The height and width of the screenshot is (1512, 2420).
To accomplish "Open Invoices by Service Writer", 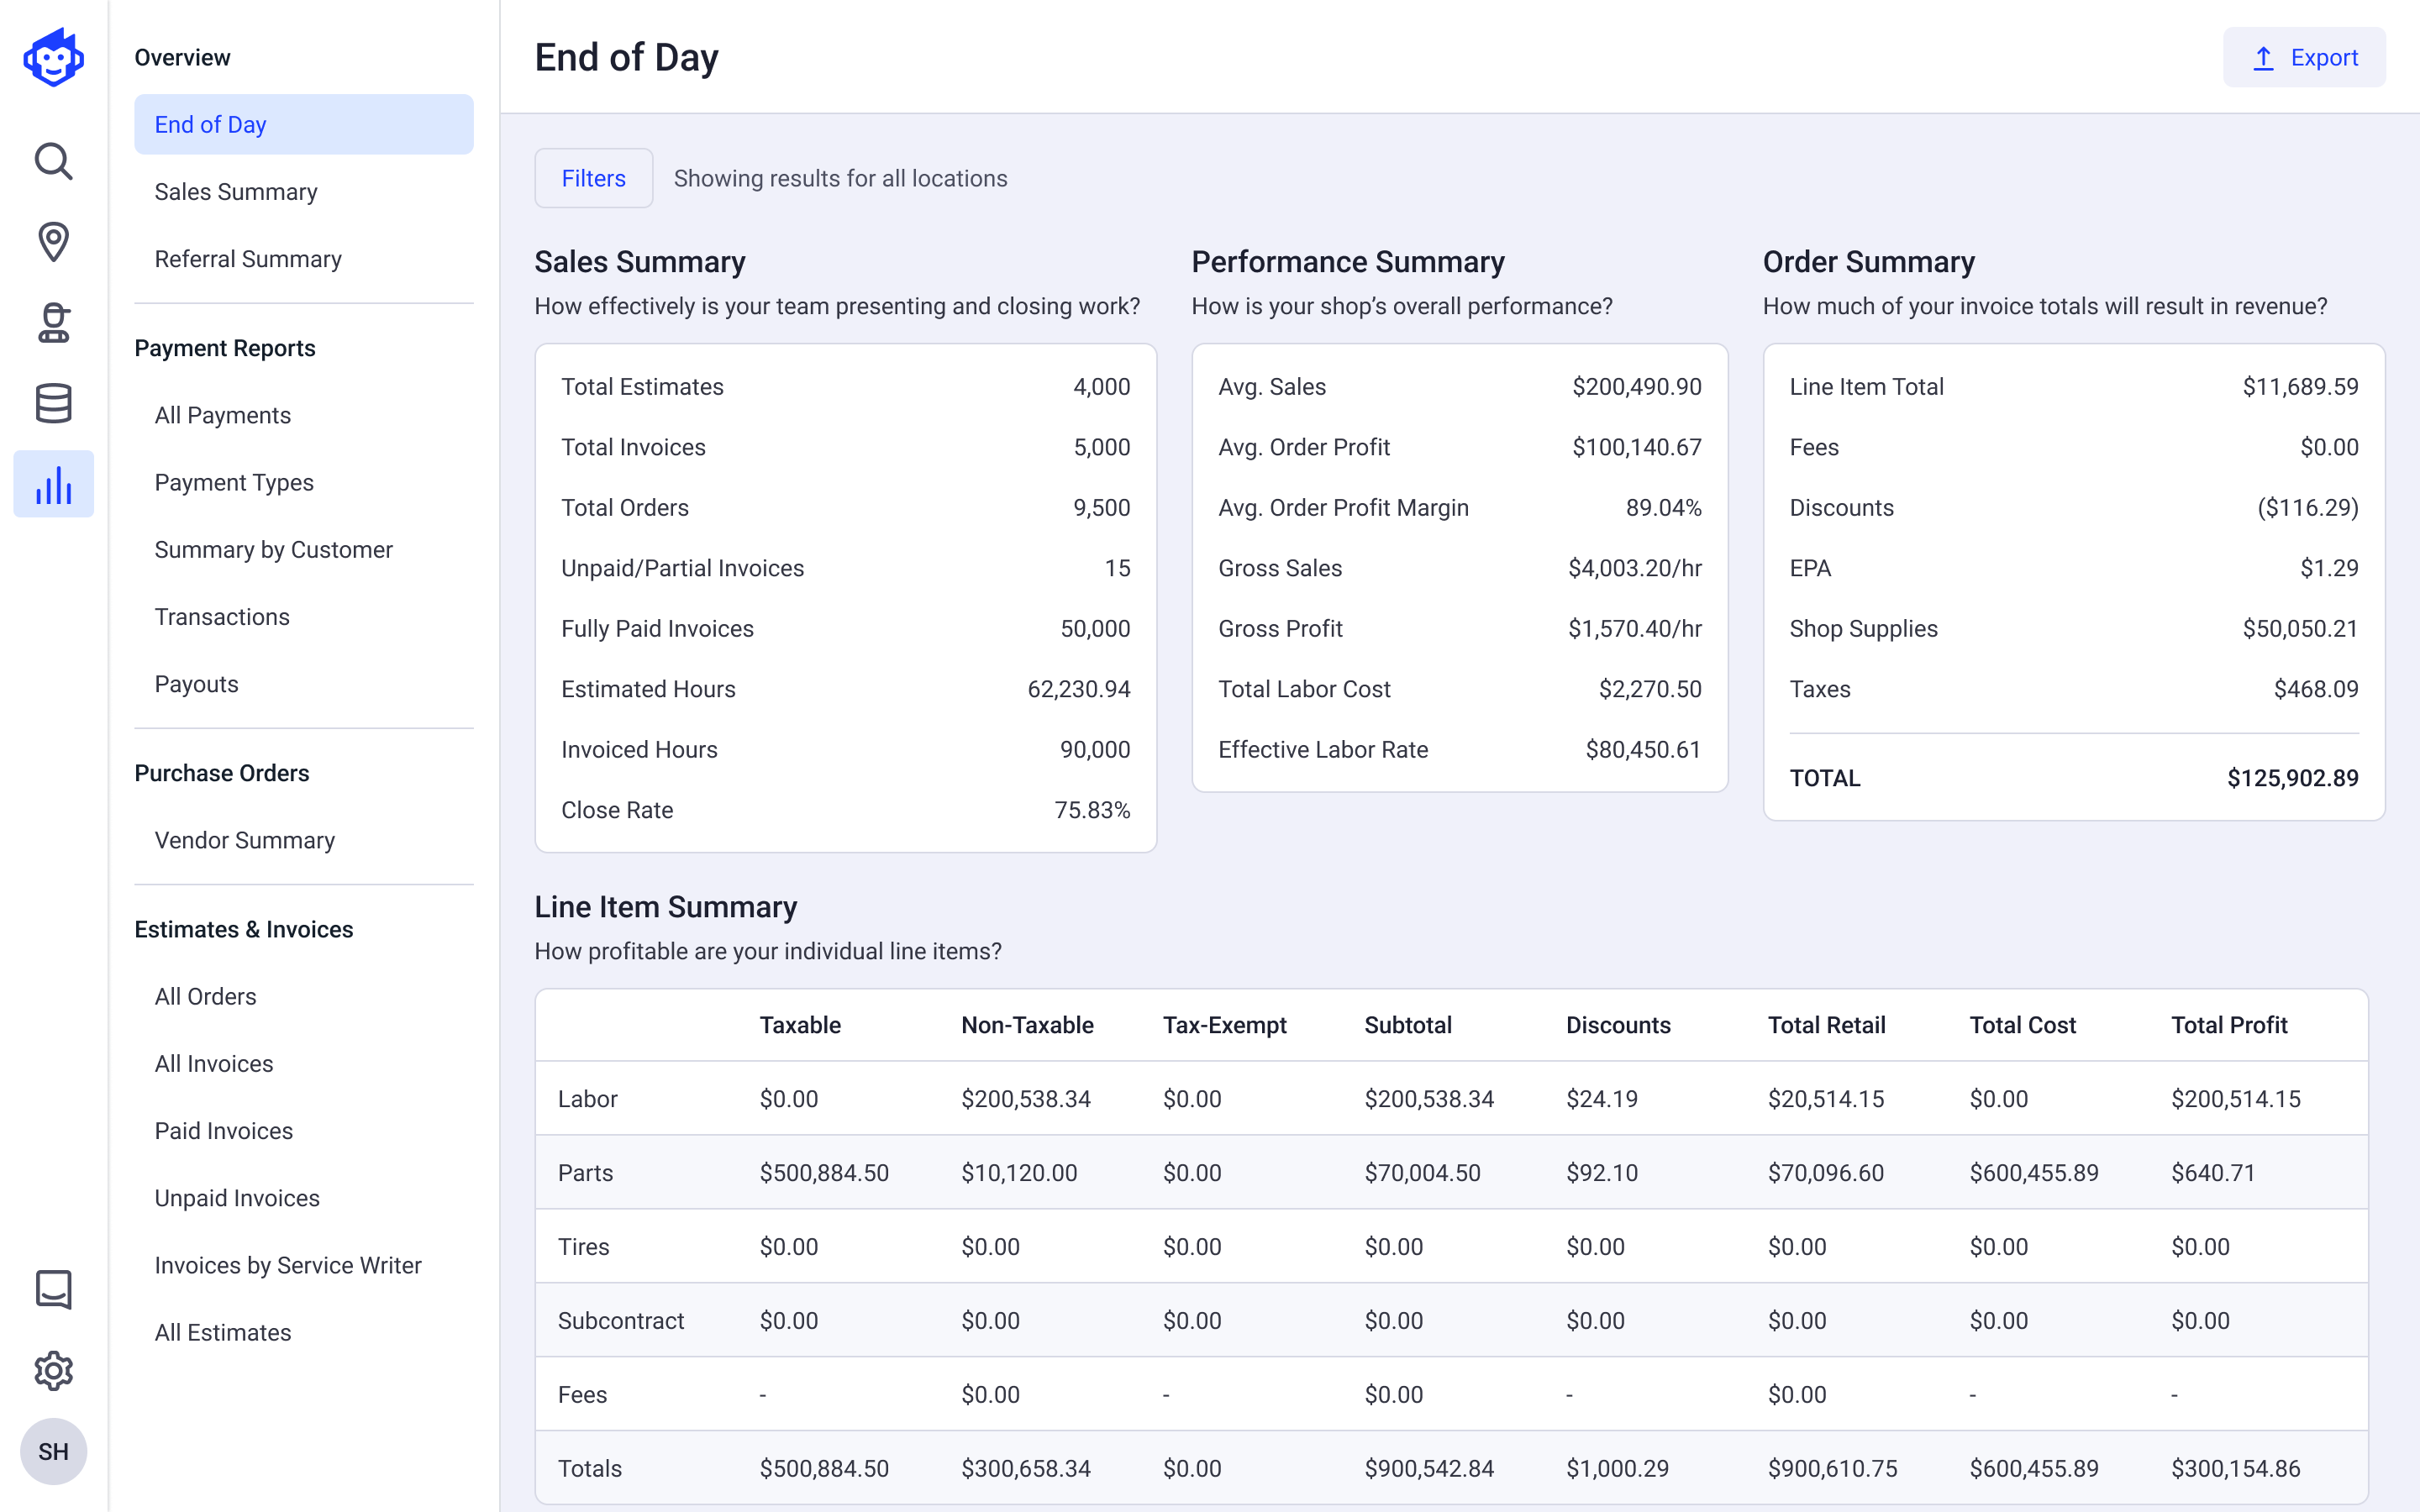I will coord(287,1264).
